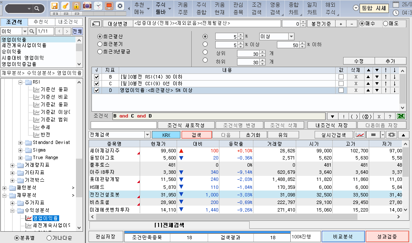Click the line chart icon beside 실시간검색
Viewport: 412px width, 243px height.
pyautogui.click(x=360, y=135)
